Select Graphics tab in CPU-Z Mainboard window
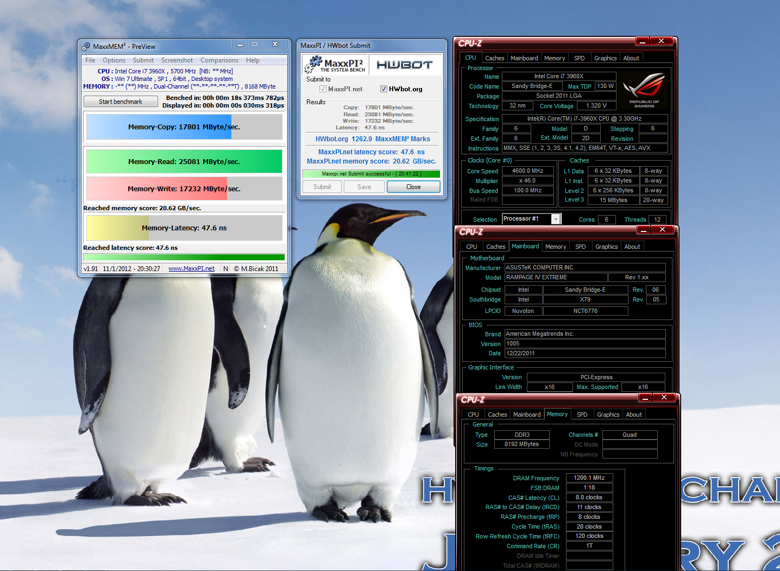This screenshot has width=780, height=571. 607,247
